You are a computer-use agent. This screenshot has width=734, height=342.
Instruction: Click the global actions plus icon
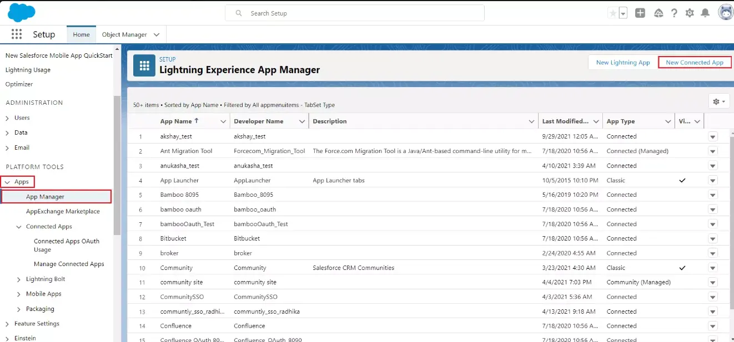pos(640,13)
